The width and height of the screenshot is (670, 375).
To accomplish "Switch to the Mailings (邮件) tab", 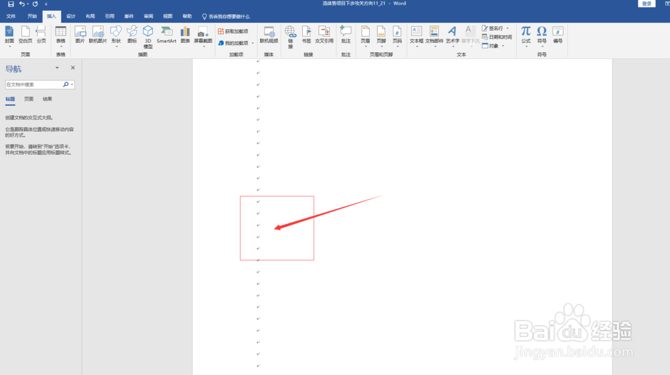I will click(129, 16).
